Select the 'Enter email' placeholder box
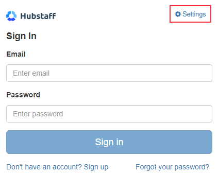This screenshot has height=191, width=218. pyautogui.click(x=109, y=73)
